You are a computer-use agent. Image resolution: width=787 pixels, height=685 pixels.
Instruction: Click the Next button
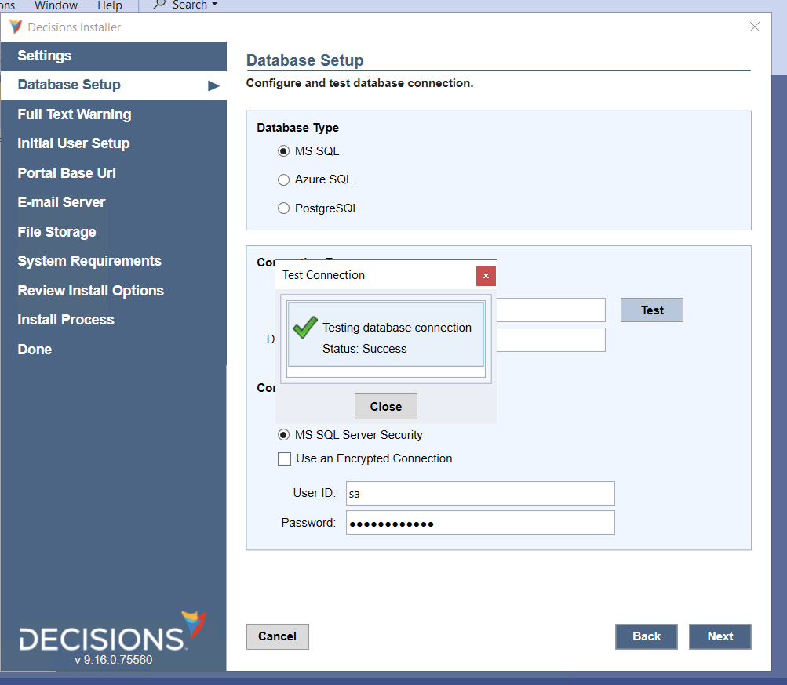[720, 636]
